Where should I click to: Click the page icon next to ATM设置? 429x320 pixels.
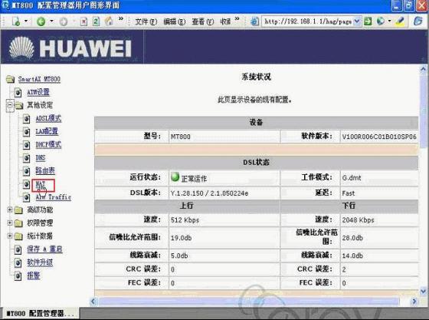point(18,93)
